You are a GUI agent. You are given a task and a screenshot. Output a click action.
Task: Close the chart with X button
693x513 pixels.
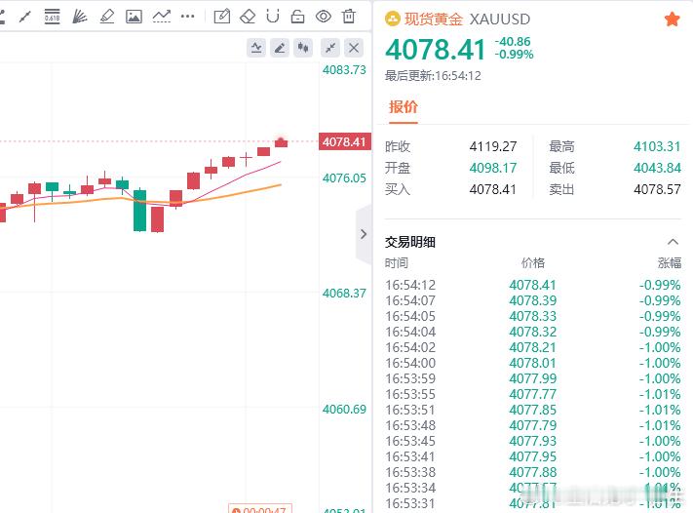coord(354,48)
